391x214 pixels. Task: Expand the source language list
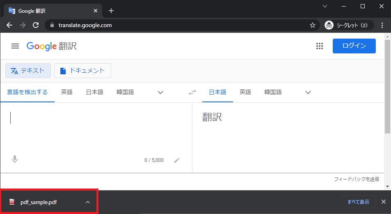pos(160,92)
